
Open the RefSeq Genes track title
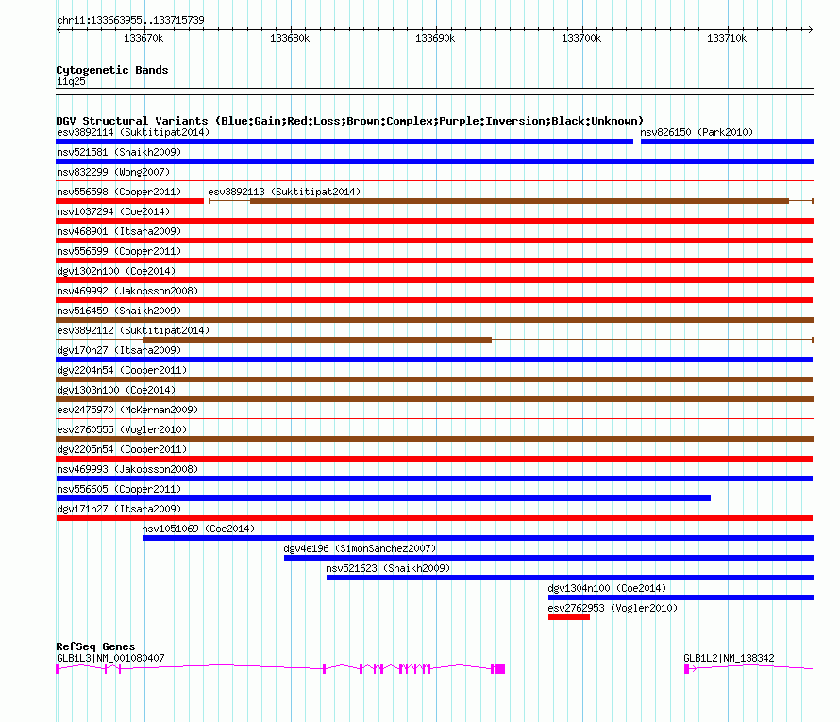point(95,646)
